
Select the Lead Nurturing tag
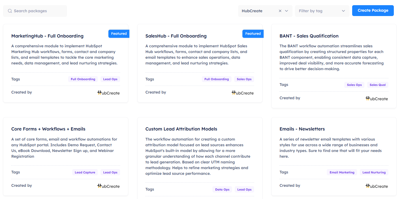374,172
